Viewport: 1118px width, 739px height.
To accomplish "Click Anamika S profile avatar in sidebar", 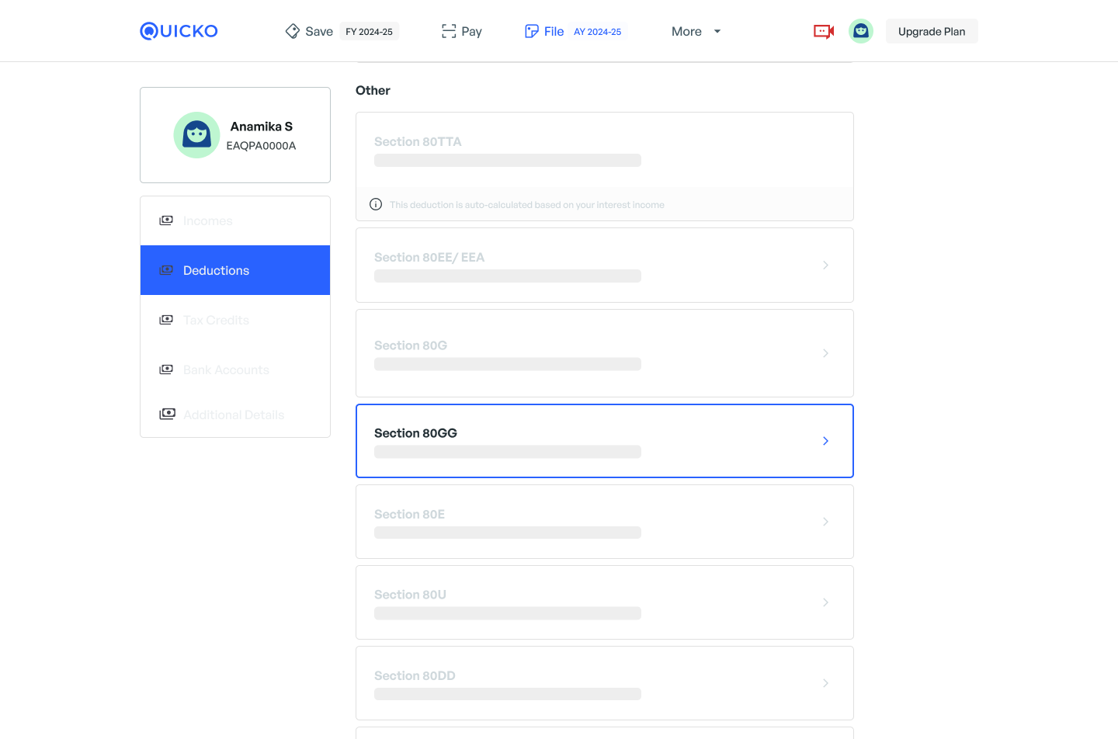I will click(x=196, y=135).
